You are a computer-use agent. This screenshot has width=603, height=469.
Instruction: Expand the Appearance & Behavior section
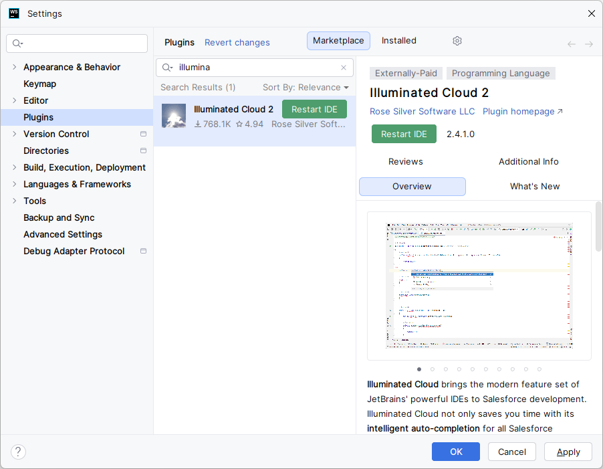coord(14,67)
